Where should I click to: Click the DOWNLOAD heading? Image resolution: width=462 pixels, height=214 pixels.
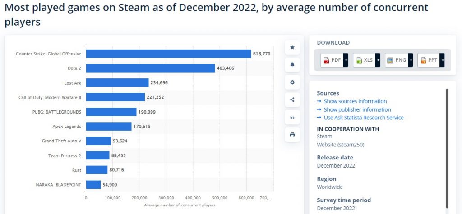click(x=333, y=43)
